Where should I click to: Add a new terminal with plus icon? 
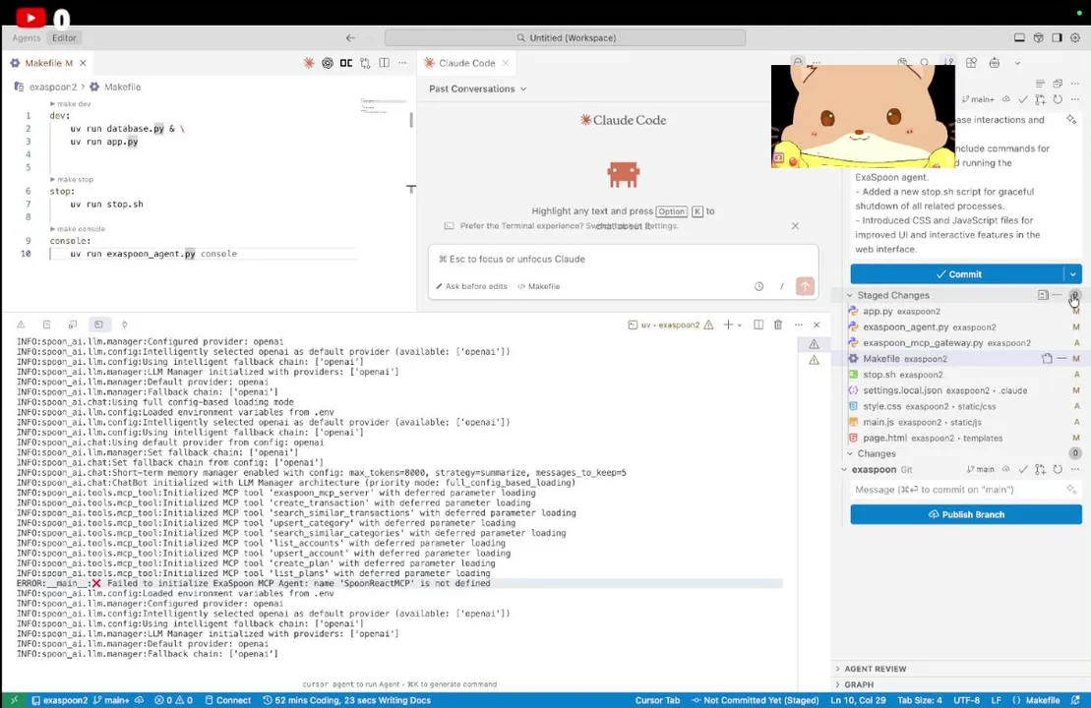click(728, 324)
